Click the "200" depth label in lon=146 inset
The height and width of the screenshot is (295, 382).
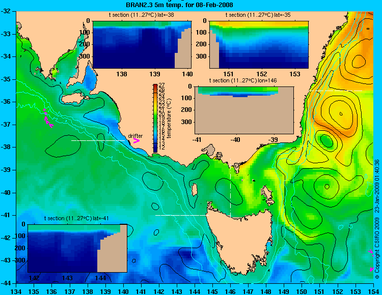coord(186,110)
